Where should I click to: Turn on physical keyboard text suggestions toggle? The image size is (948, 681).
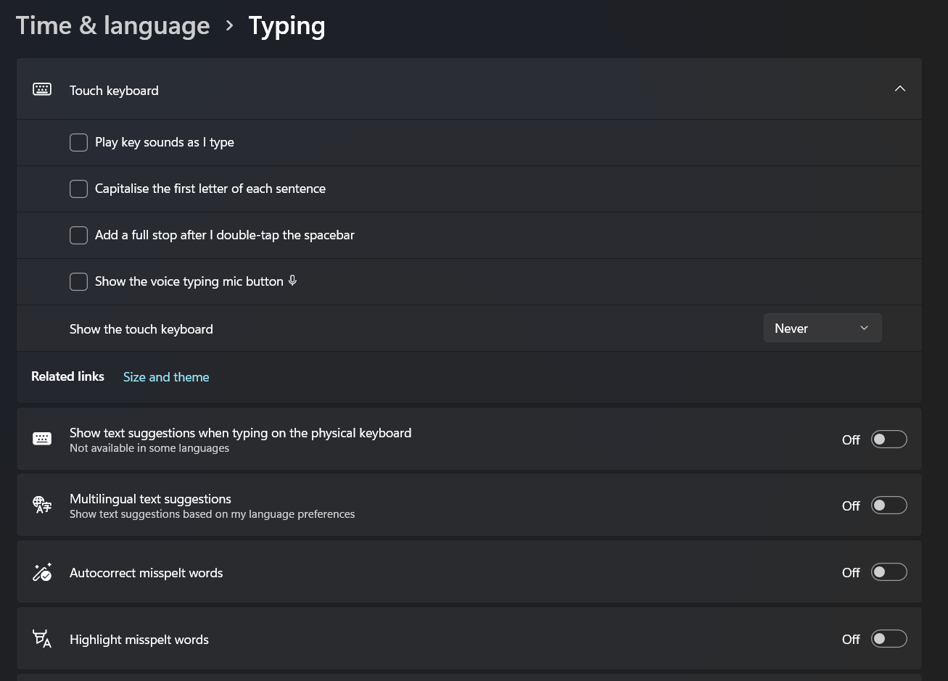pyautogui.click(x=889, y=439)
